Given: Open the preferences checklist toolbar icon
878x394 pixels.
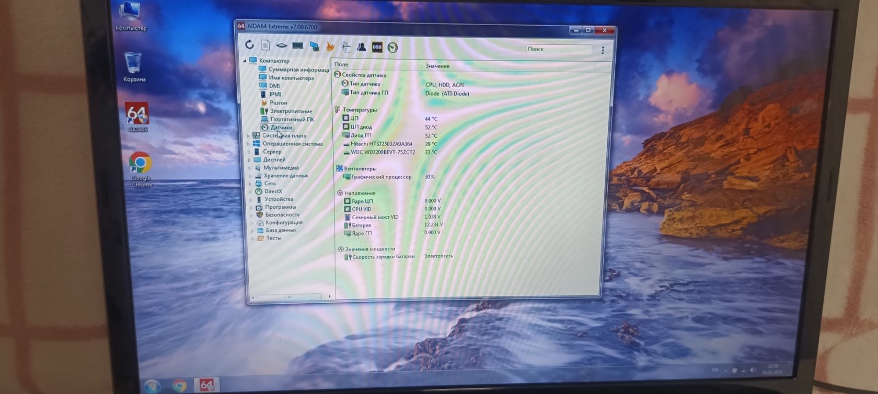Looking at the screenshot, I should [346, 47].
